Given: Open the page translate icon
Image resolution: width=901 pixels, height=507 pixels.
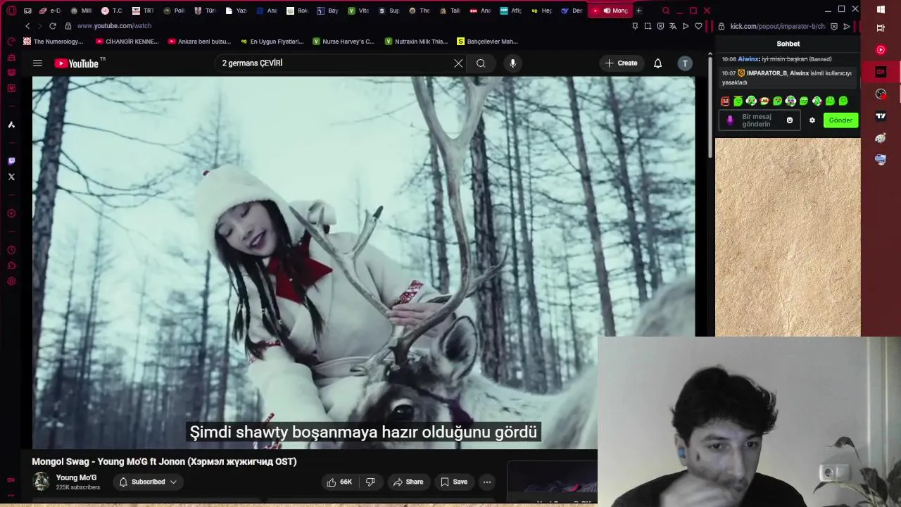Looking at the screenshot, I should click(x=672, y=26).
